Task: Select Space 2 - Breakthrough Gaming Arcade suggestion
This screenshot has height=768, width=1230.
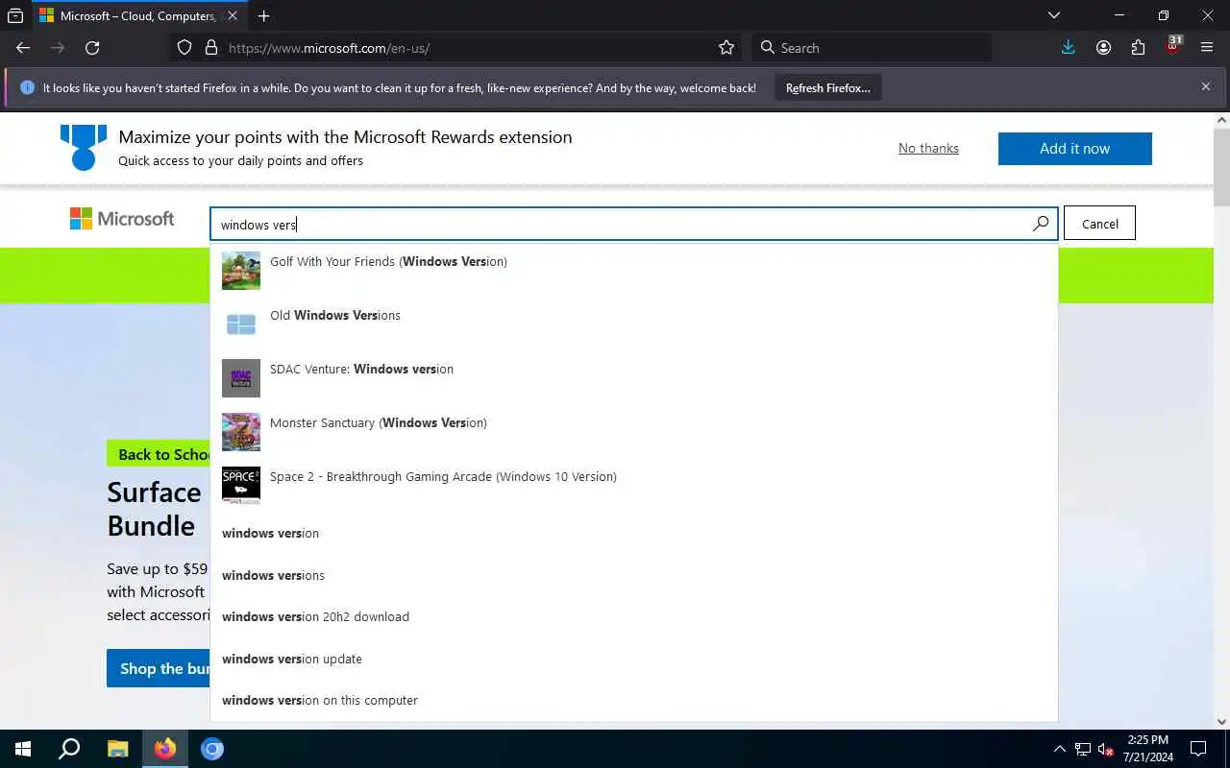Action: [x=634, y=485]
